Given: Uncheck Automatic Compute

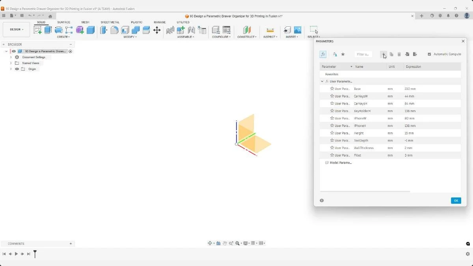Looking at the screenshot, I should [429, 54].
